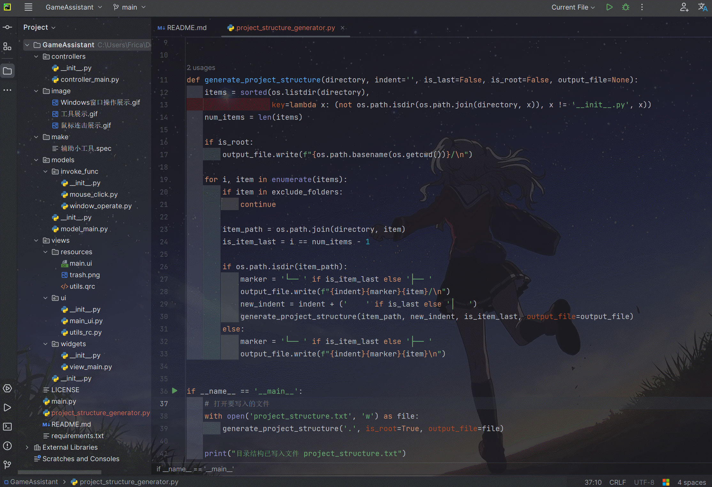The height and width of the screenshot is (487, 712).
Task: Click the run gutter arrow at line 36
Action: (174, 391)
